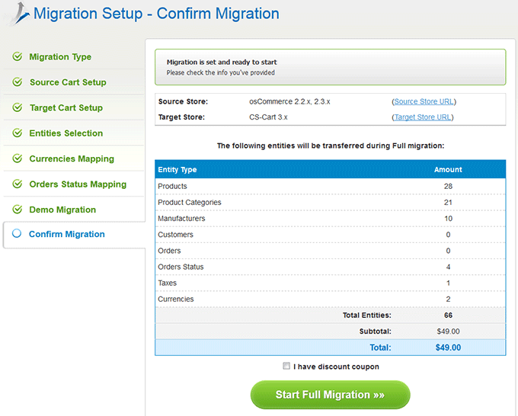Click the checkmark icon beside Orders Status Mapping
Screen dimensions: 518x416
(18, 184)
